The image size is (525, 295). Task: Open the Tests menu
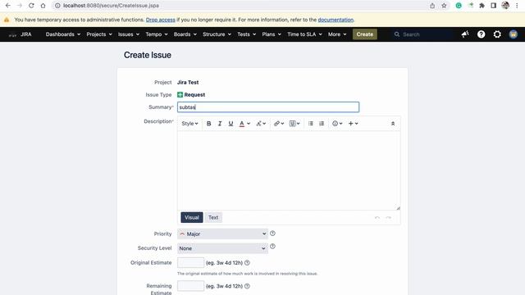point(246,34)
